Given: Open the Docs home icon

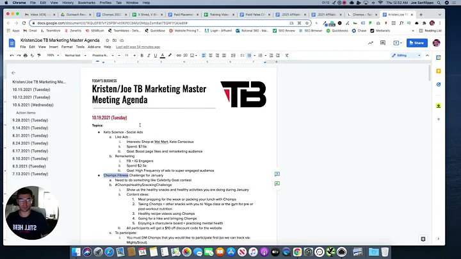Looking at the screenshot, I should pyautogui.click(x=12, y=43).
